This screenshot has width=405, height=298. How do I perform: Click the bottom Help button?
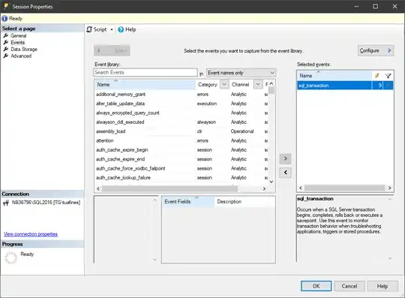tap(382, 286)
